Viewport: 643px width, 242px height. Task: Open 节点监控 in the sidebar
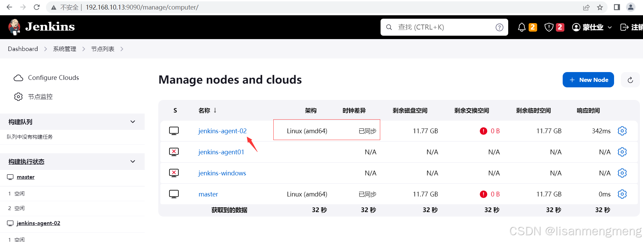[40, 97]
